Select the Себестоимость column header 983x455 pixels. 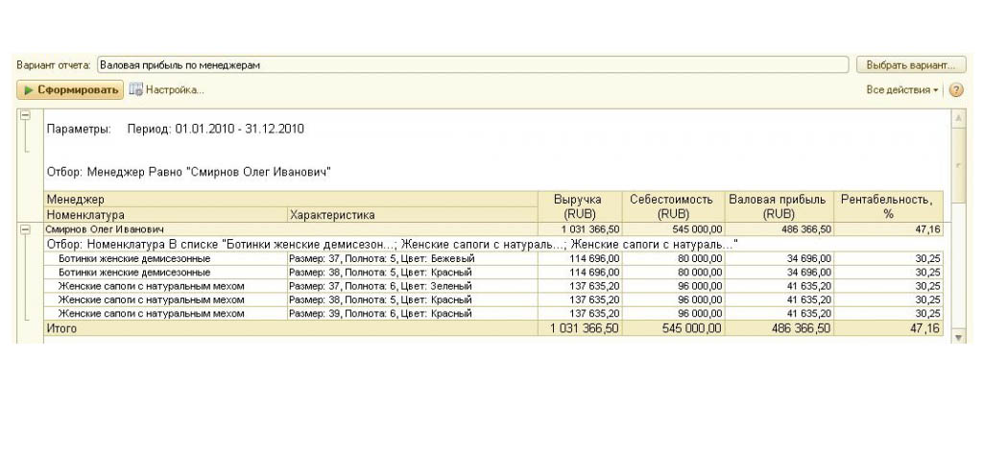[671, 206]
